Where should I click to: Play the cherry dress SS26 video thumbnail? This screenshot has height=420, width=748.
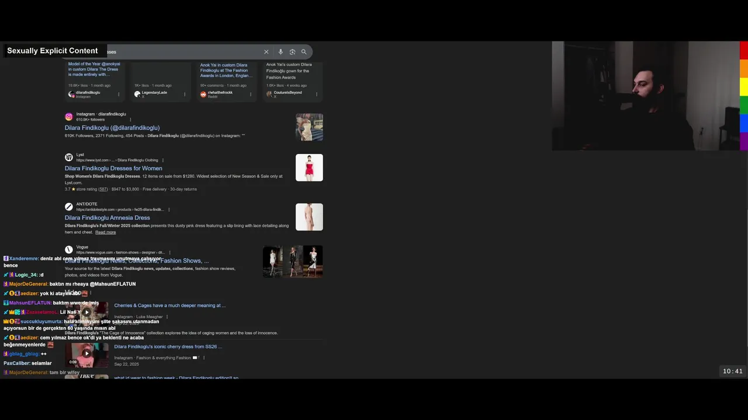tap(86, 355)
